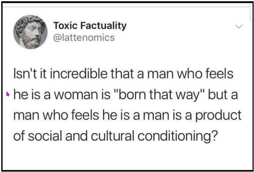Visit the @lattenomics handle link
The width and height of the screenshot is (254, 172).
click(84, 38)
